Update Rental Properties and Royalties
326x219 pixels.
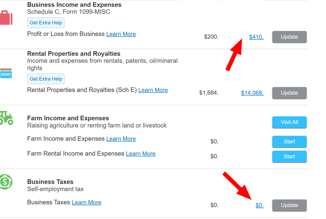tap(289, 93)
